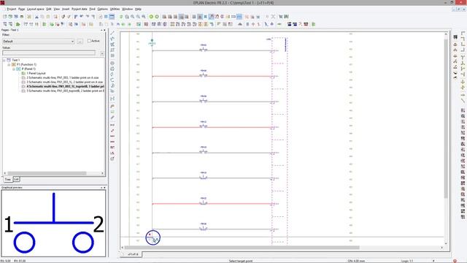Open the Utilities menu

[x=115, y=9]
